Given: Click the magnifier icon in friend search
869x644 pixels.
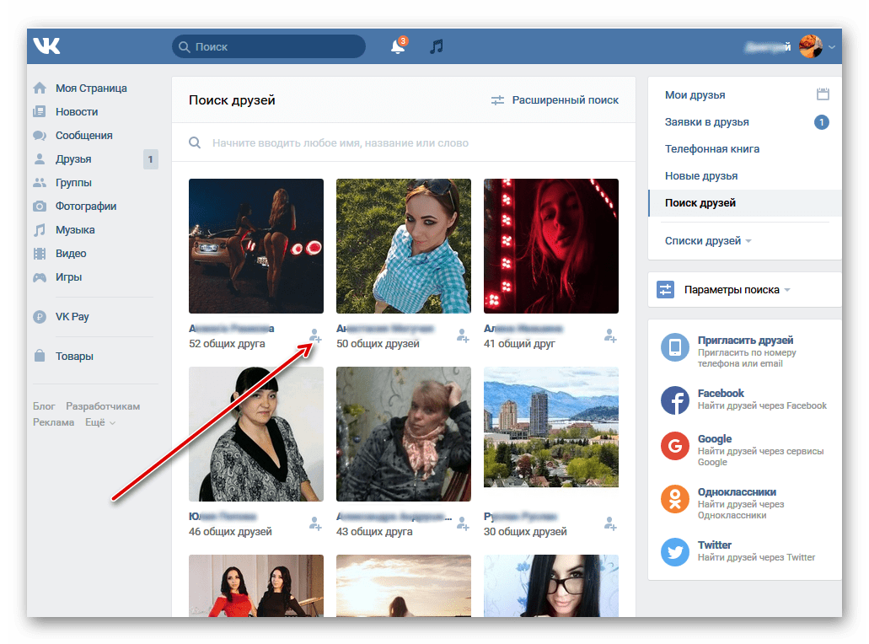Looking at the screenshot, I should pyautogui.click(x=195, y=143).
